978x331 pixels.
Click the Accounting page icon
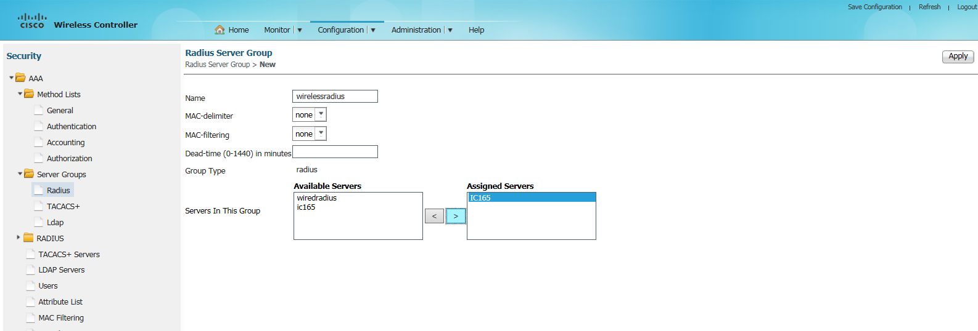[39, 142]
